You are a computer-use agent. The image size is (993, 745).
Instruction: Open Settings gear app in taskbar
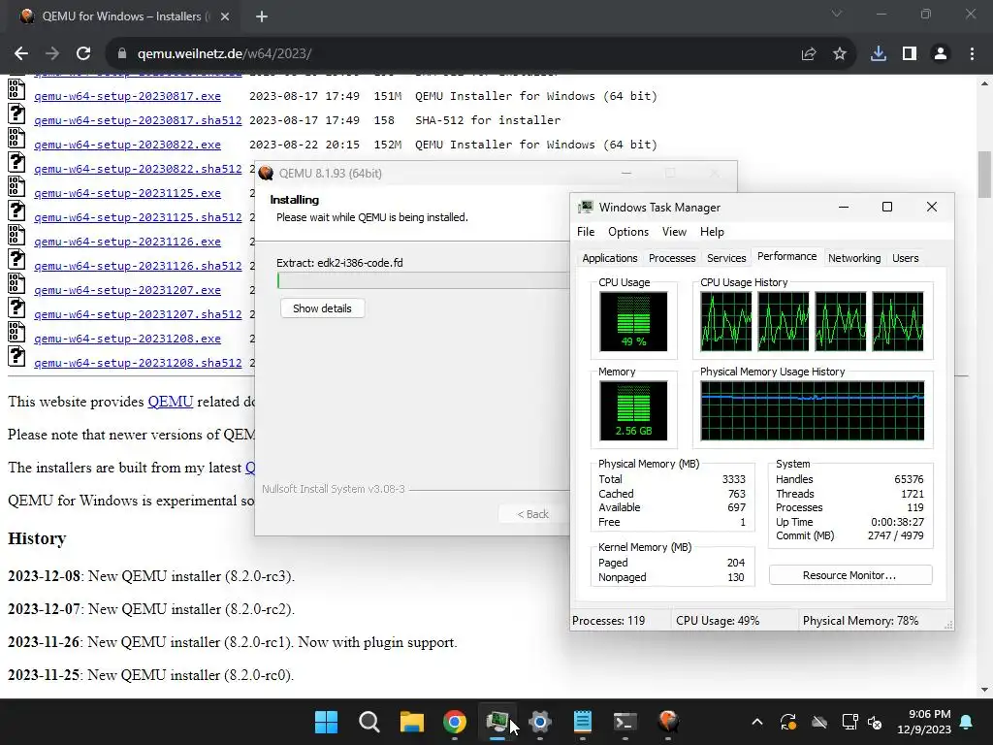[x=540, y=722]
